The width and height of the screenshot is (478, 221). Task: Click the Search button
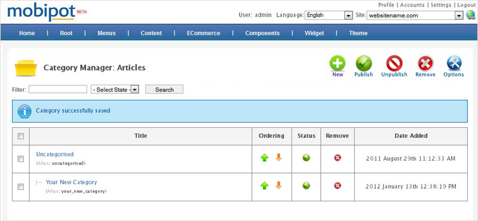(164, 90)
